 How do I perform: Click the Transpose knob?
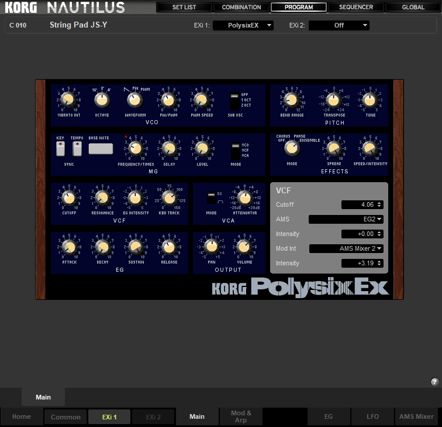point(333,100)
